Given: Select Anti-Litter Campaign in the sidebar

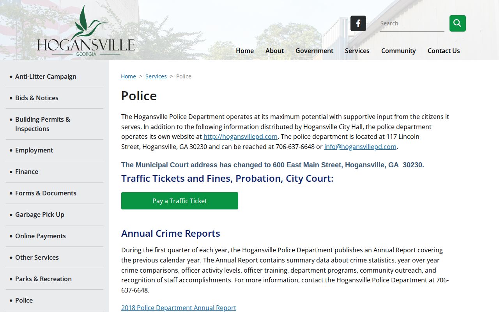Looking at the screenshot, I should 46,76.
